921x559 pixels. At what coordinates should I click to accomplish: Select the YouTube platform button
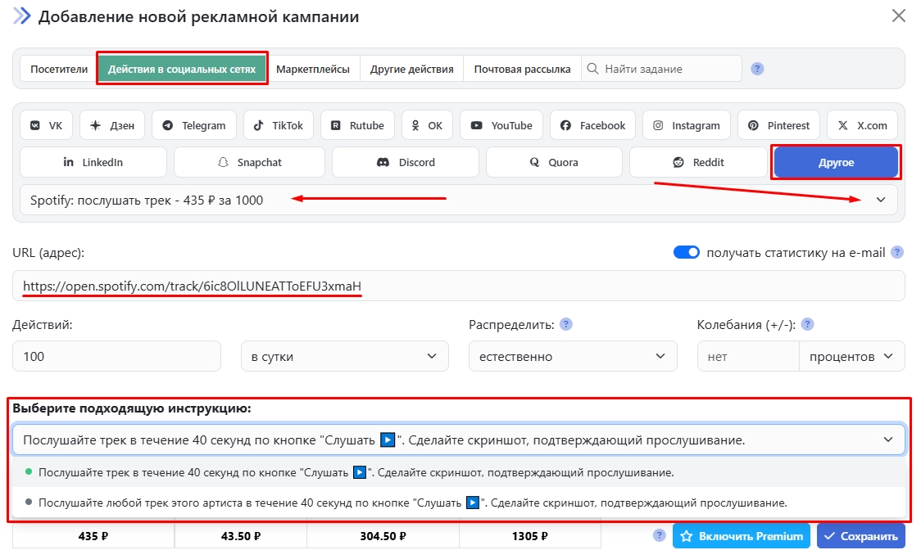coord(501,125)
